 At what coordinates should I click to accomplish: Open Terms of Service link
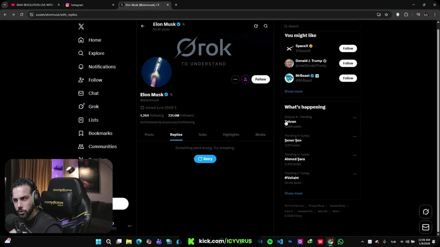tap(294, 206)
